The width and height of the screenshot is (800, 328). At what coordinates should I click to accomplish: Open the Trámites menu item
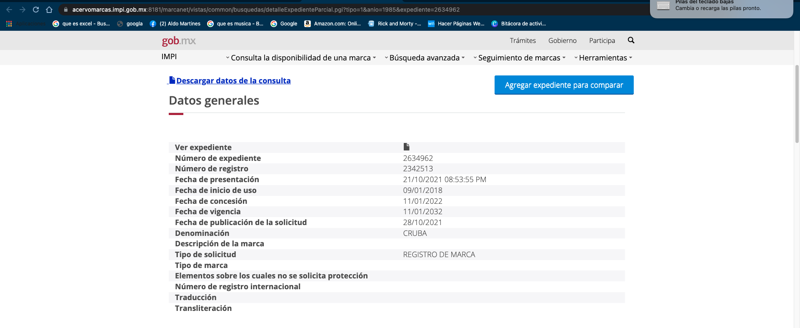pyautogui.click(x=522, y=40)
